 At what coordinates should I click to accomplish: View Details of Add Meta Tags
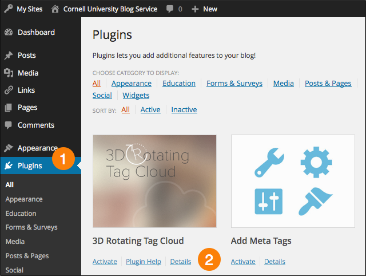coord(274,262)
